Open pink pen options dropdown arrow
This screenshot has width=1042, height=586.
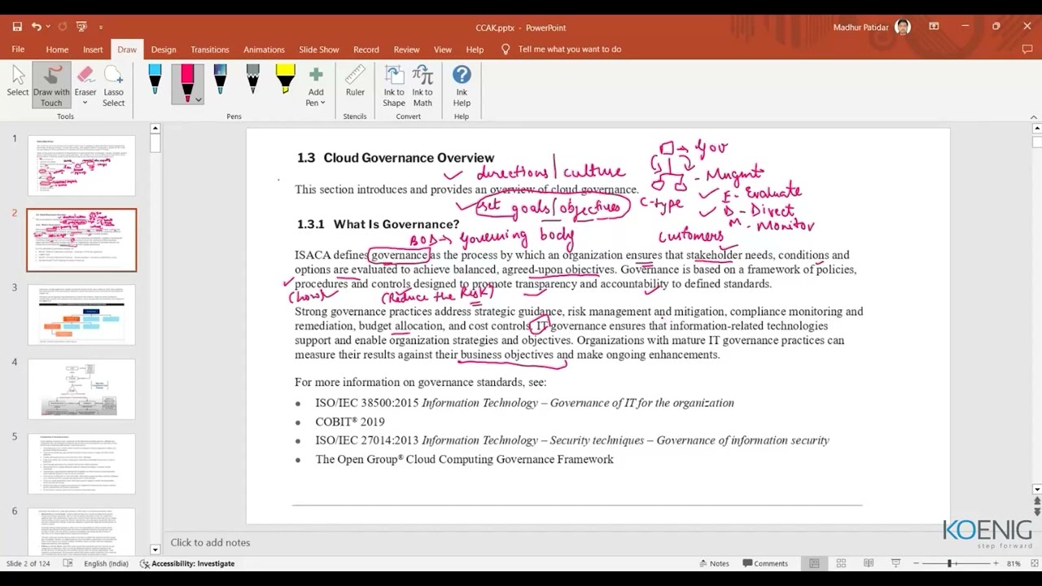coord(198,100)
